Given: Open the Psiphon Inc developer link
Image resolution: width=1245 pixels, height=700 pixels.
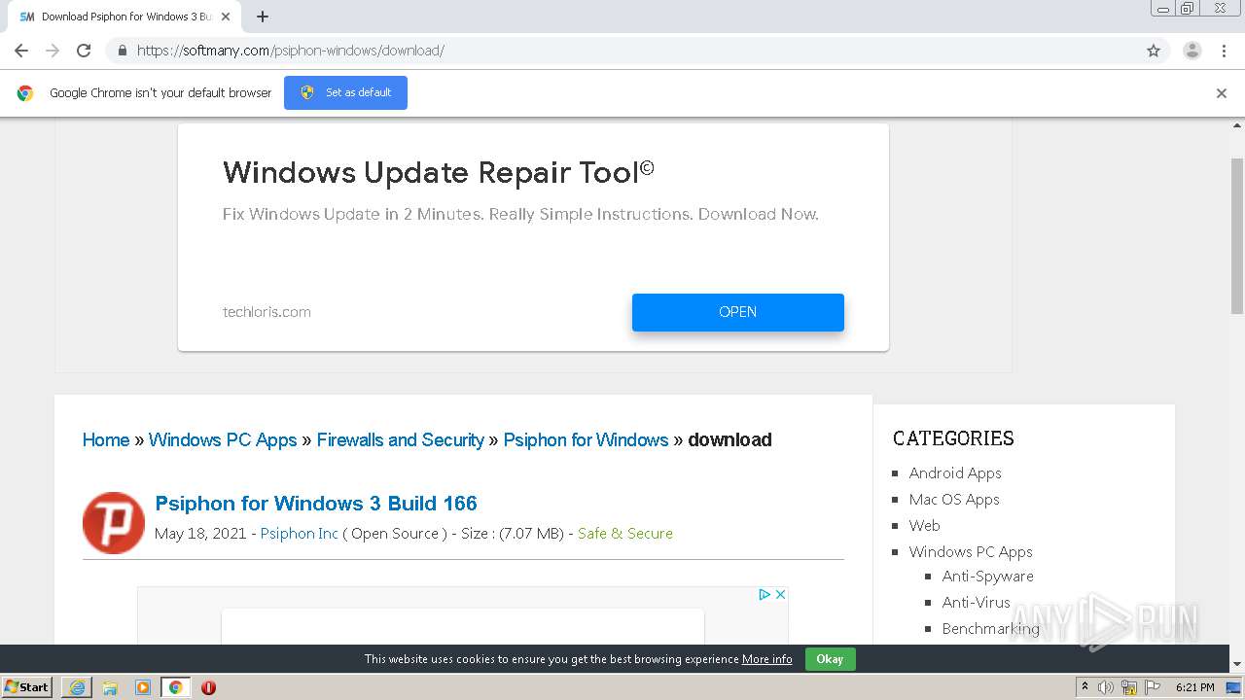Looking at the screenshot, I should click(x=300, y=533).
